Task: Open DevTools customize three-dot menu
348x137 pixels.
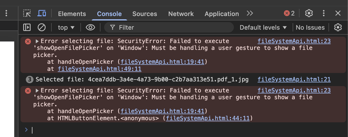Action: 323,13
